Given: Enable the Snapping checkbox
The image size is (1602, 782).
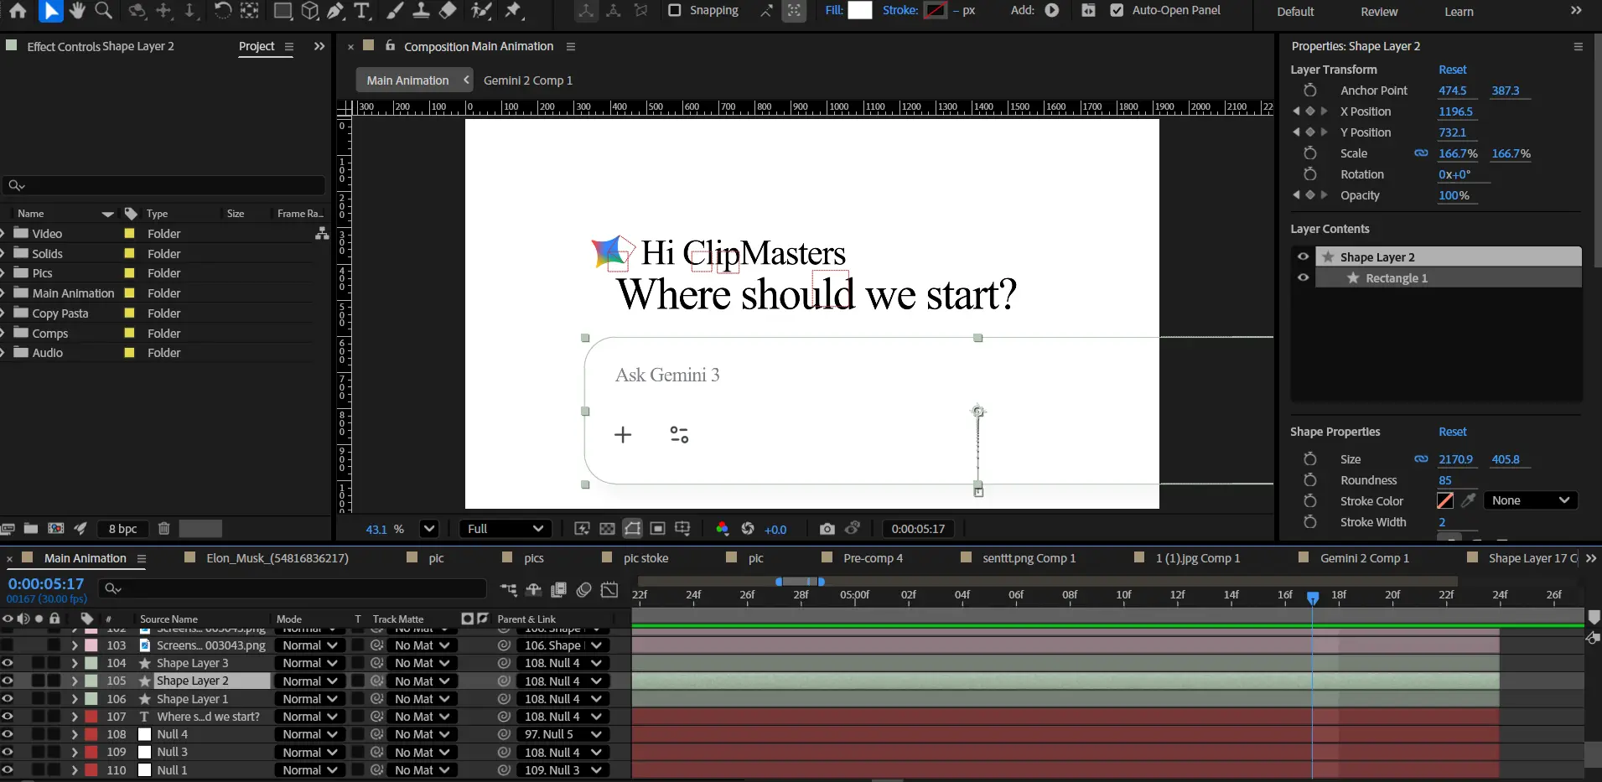Looking at the screenshot, I should pos(675,11).
